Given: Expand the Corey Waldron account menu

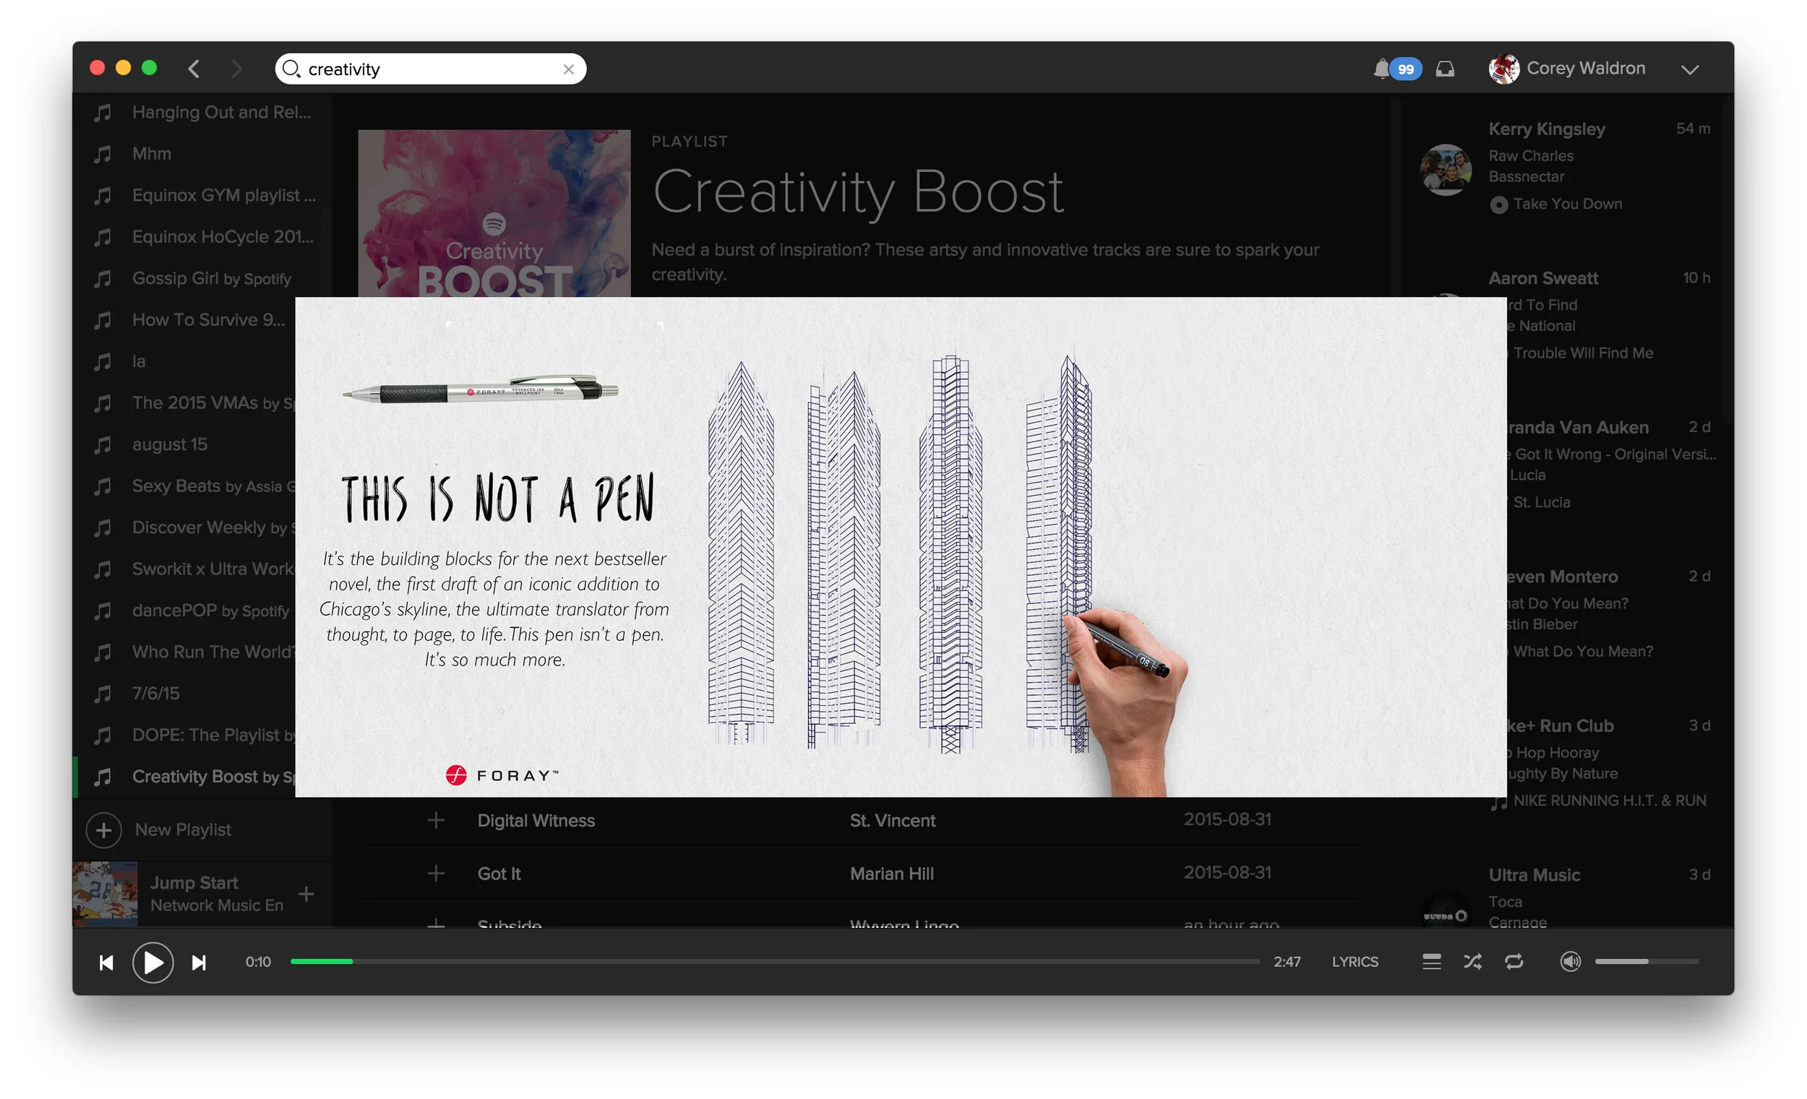Looking at the screenshot, I should click(x=1690, y=69).
